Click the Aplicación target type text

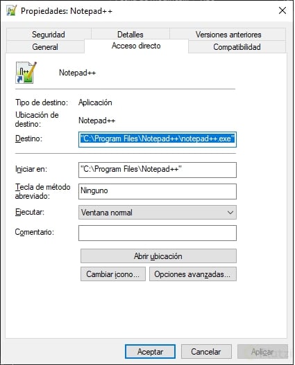coord(95,103)
